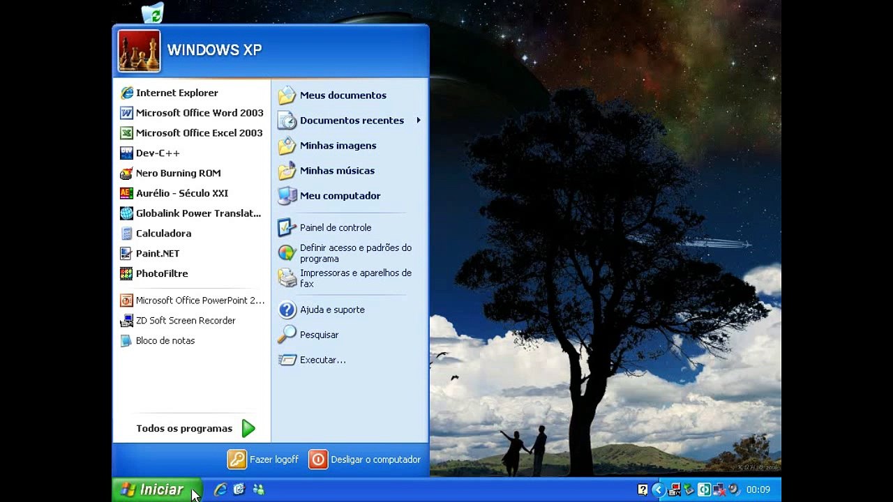Start Microsoft Office Excel 2003
This screenshot has width=893, height=502.
pyautogui.click(x=191, y=133)
